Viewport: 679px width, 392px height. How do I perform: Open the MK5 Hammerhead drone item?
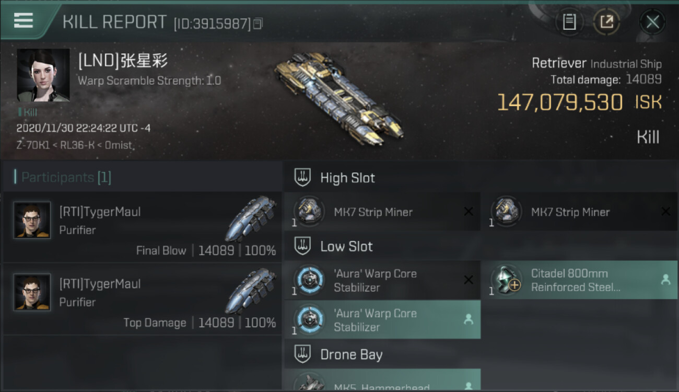[382, 380]
